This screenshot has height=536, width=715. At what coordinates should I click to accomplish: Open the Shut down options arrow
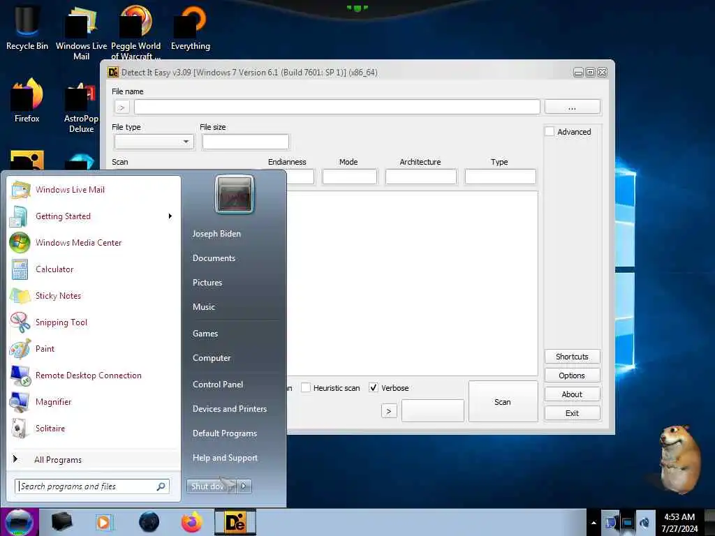(244, 486)
